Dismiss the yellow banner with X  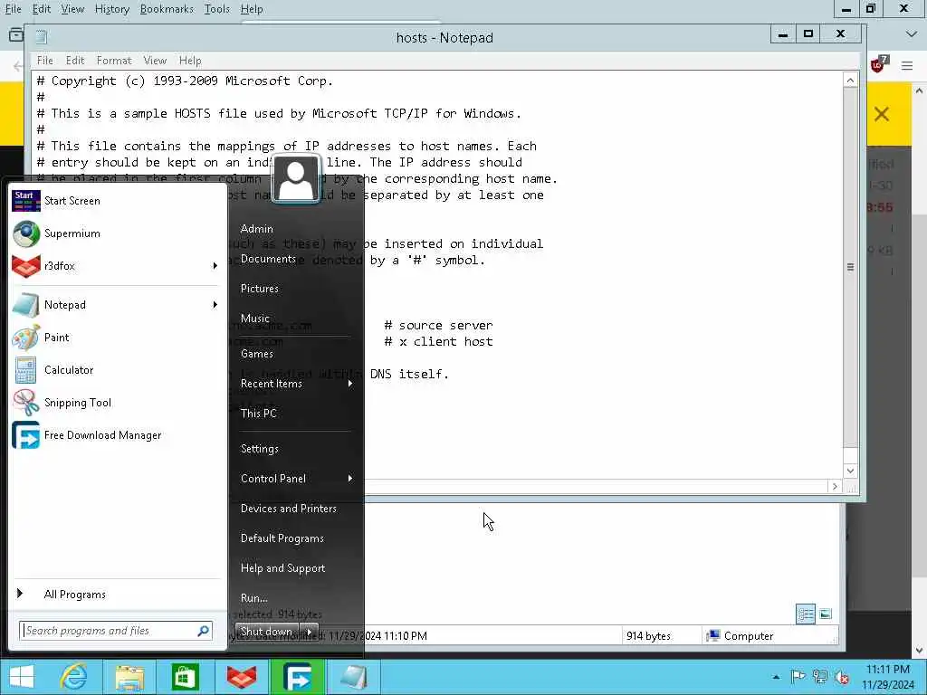point(882,114)
